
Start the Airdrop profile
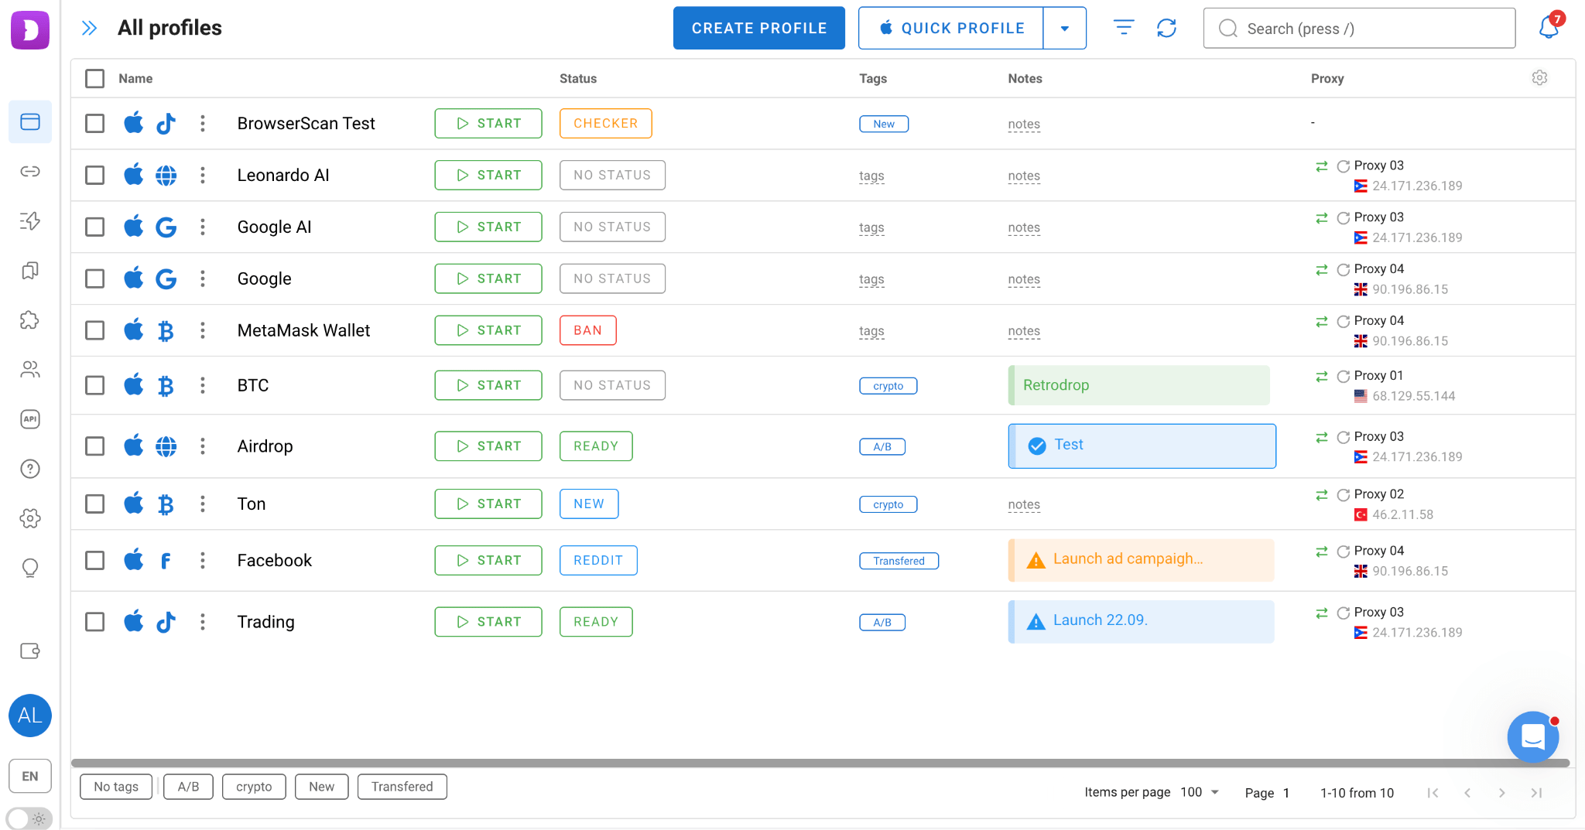[x=488, y=446]
